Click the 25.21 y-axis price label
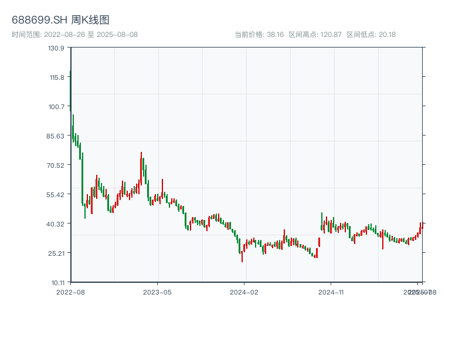The image size is (469, 352). point(56,253)
